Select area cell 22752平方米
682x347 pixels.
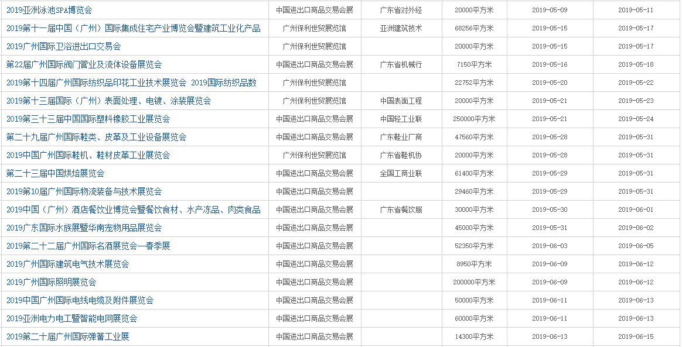point(474,83)
